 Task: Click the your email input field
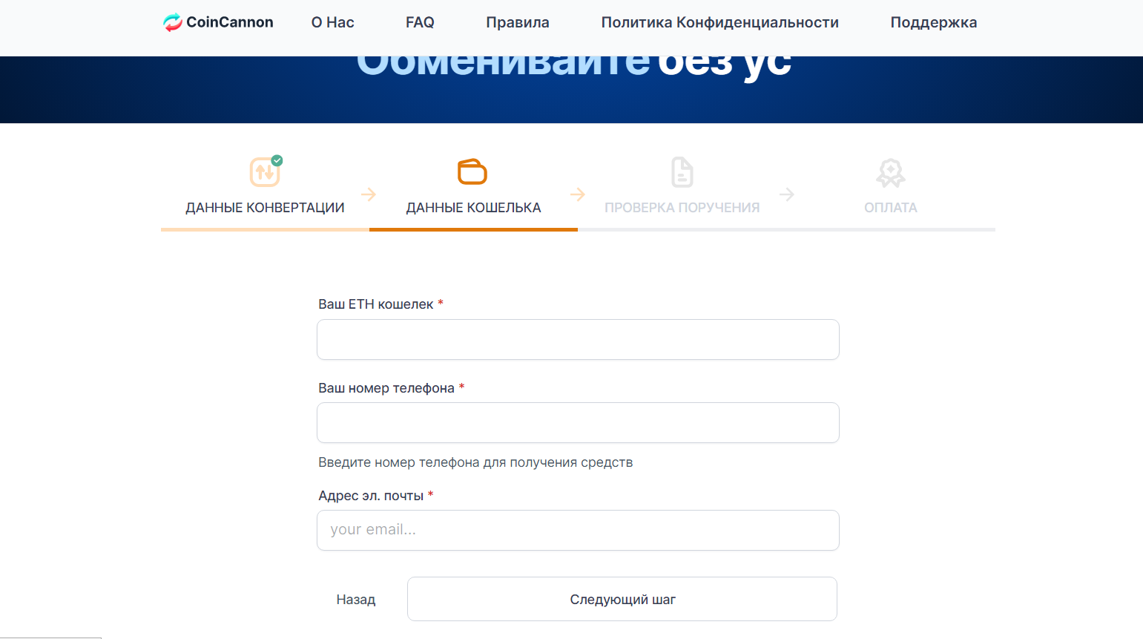click(578, 530)
